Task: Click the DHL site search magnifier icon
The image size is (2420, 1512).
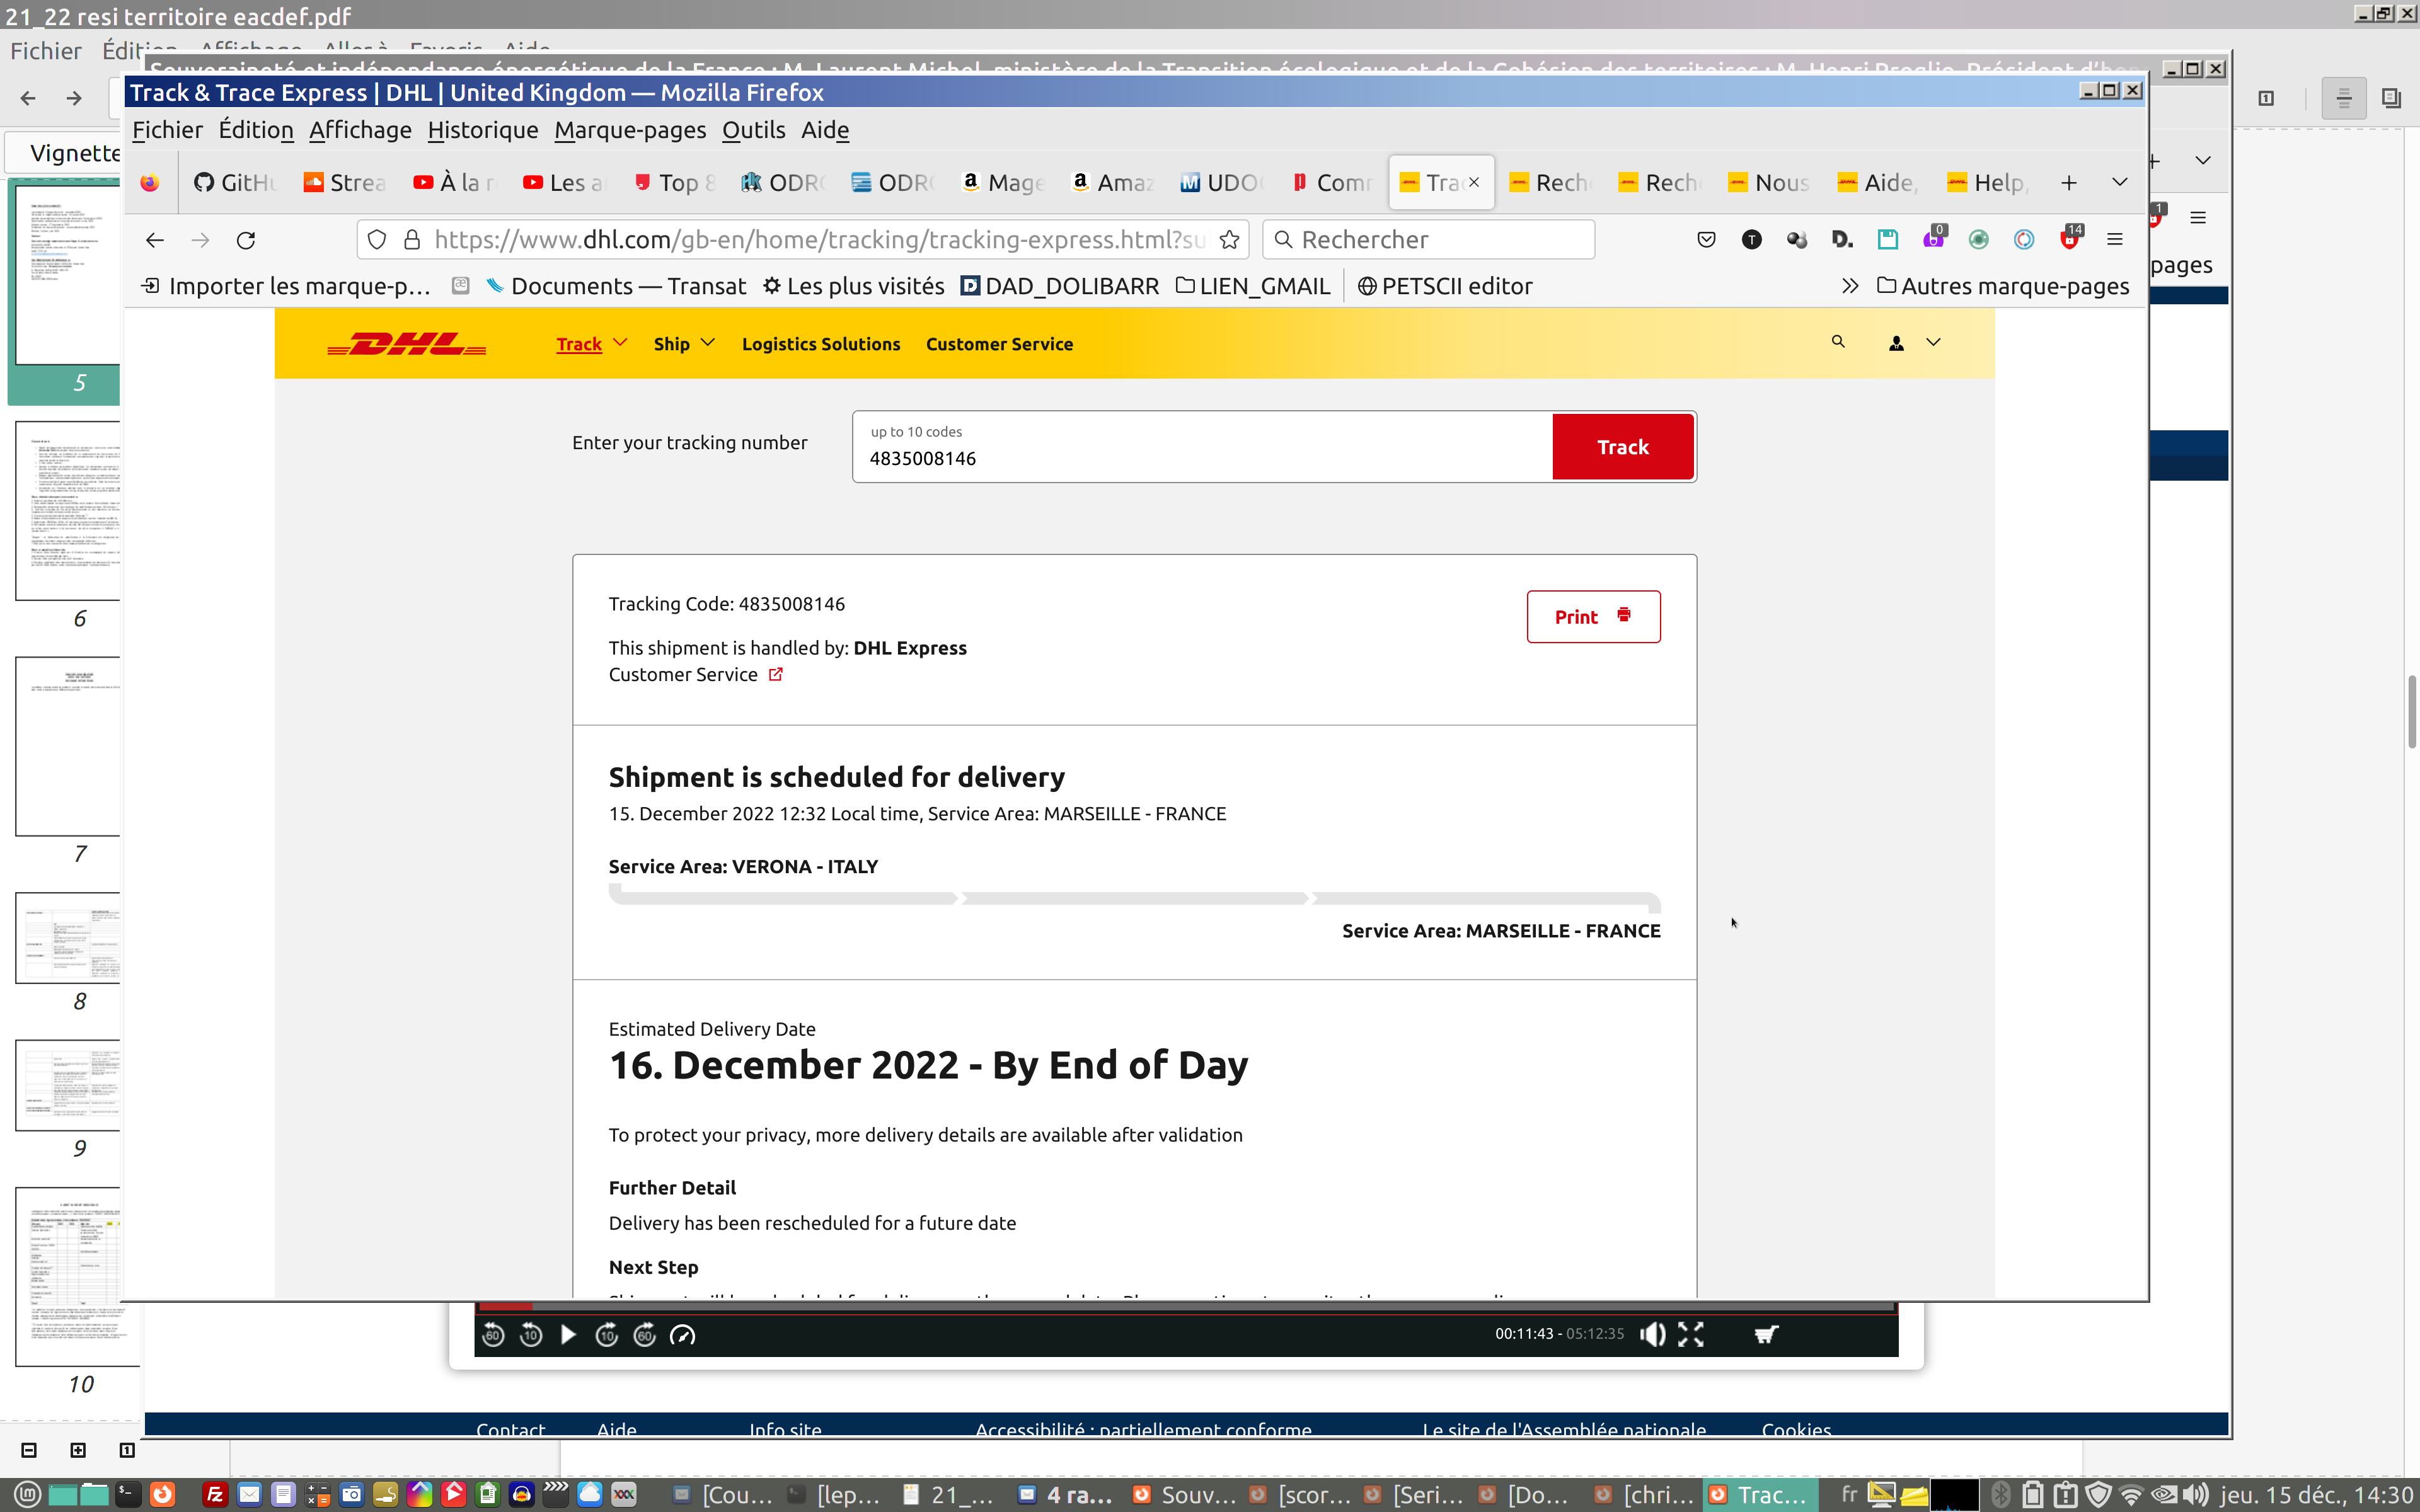Action: tap(1837, 342)
